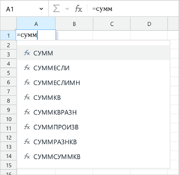This screenshot has width=179, height=175.
Task: Select СУММКВРАЗН in the suggestion list
Action: pyautogui.click(x=93, y=112)
